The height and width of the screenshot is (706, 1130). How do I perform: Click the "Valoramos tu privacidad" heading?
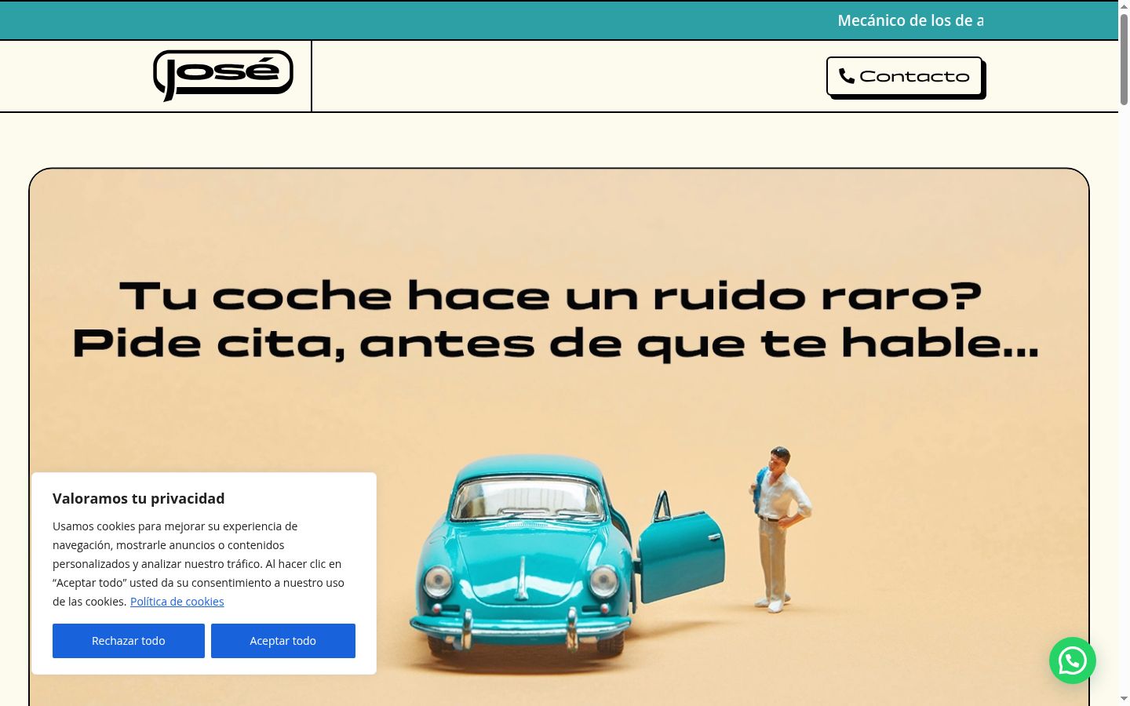tap(139, 499)
